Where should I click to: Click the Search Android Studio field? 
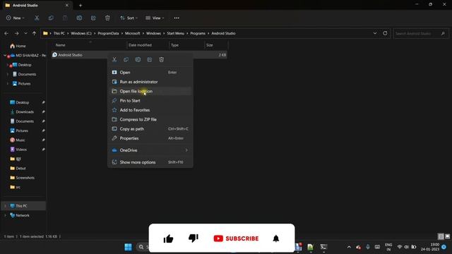tap(421, 33)
